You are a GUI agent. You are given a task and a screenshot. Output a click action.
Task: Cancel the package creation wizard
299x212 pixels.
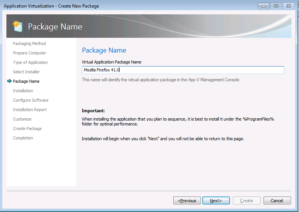click(x=277, y=201)
